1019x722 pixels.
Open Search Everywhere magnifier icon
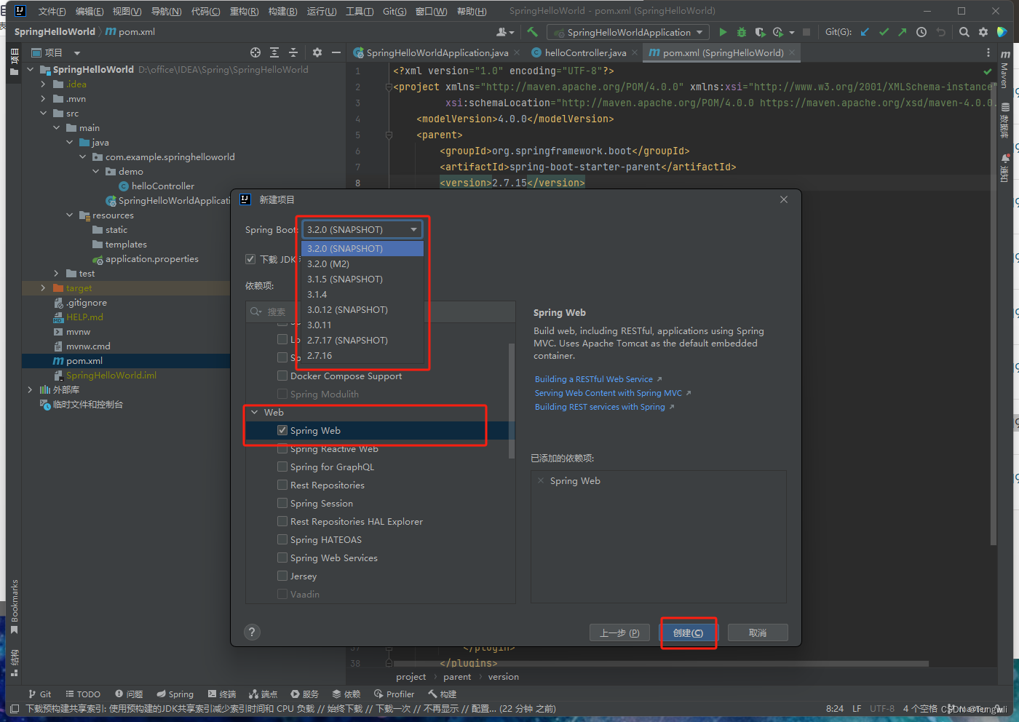(964, 32)
